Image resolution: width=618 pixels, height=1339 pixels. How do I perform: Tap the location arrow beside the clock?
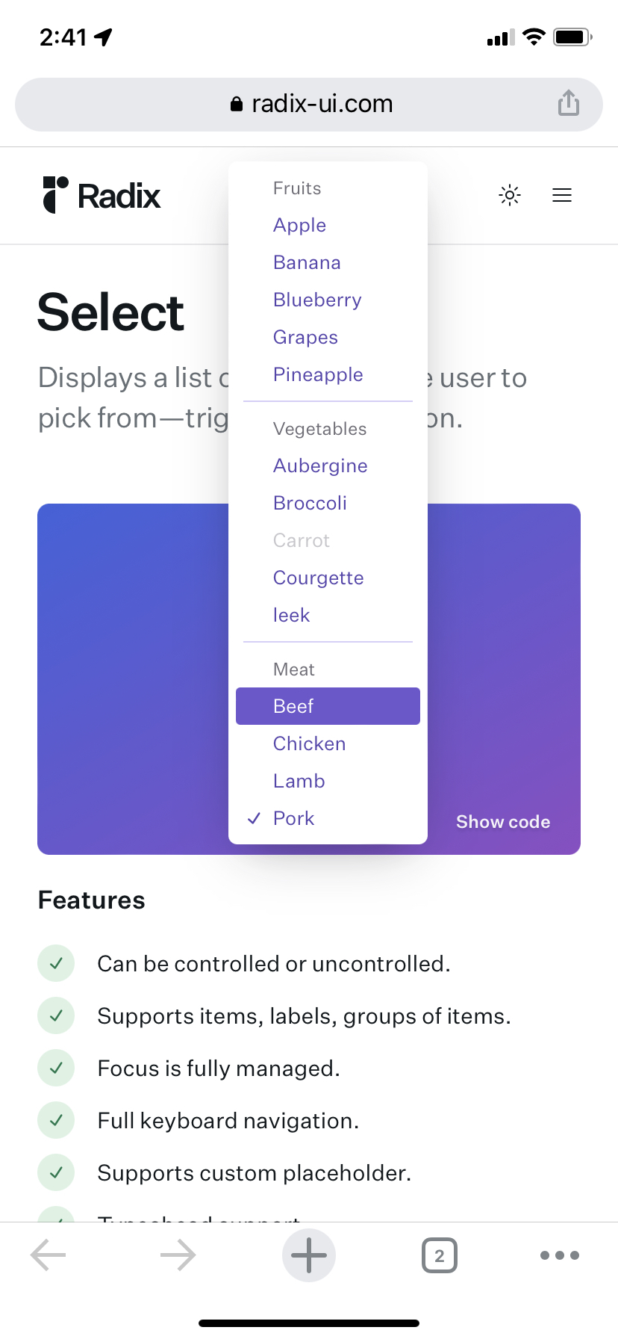[102, 35]
